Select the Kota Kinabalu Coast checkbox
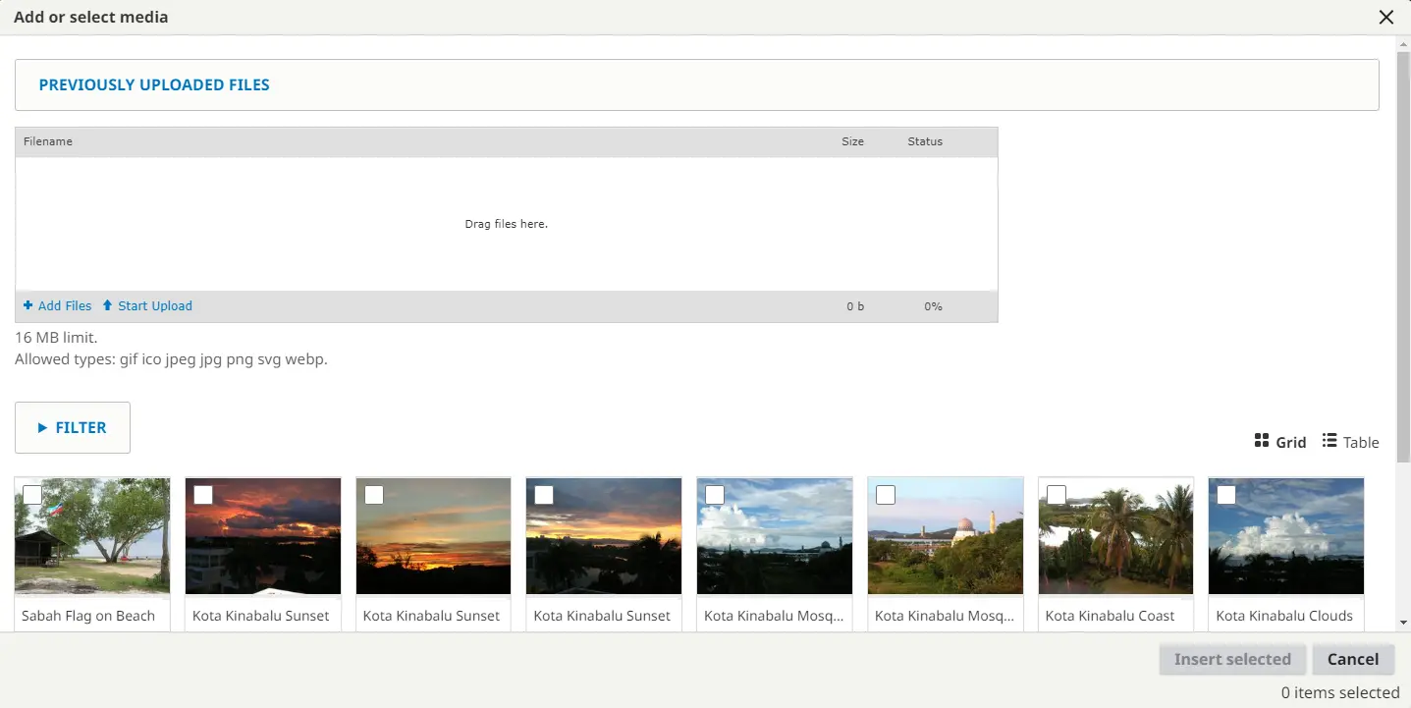Image resolution: width=1411 pixels, height=708 pixels. tap(1057, 495)
